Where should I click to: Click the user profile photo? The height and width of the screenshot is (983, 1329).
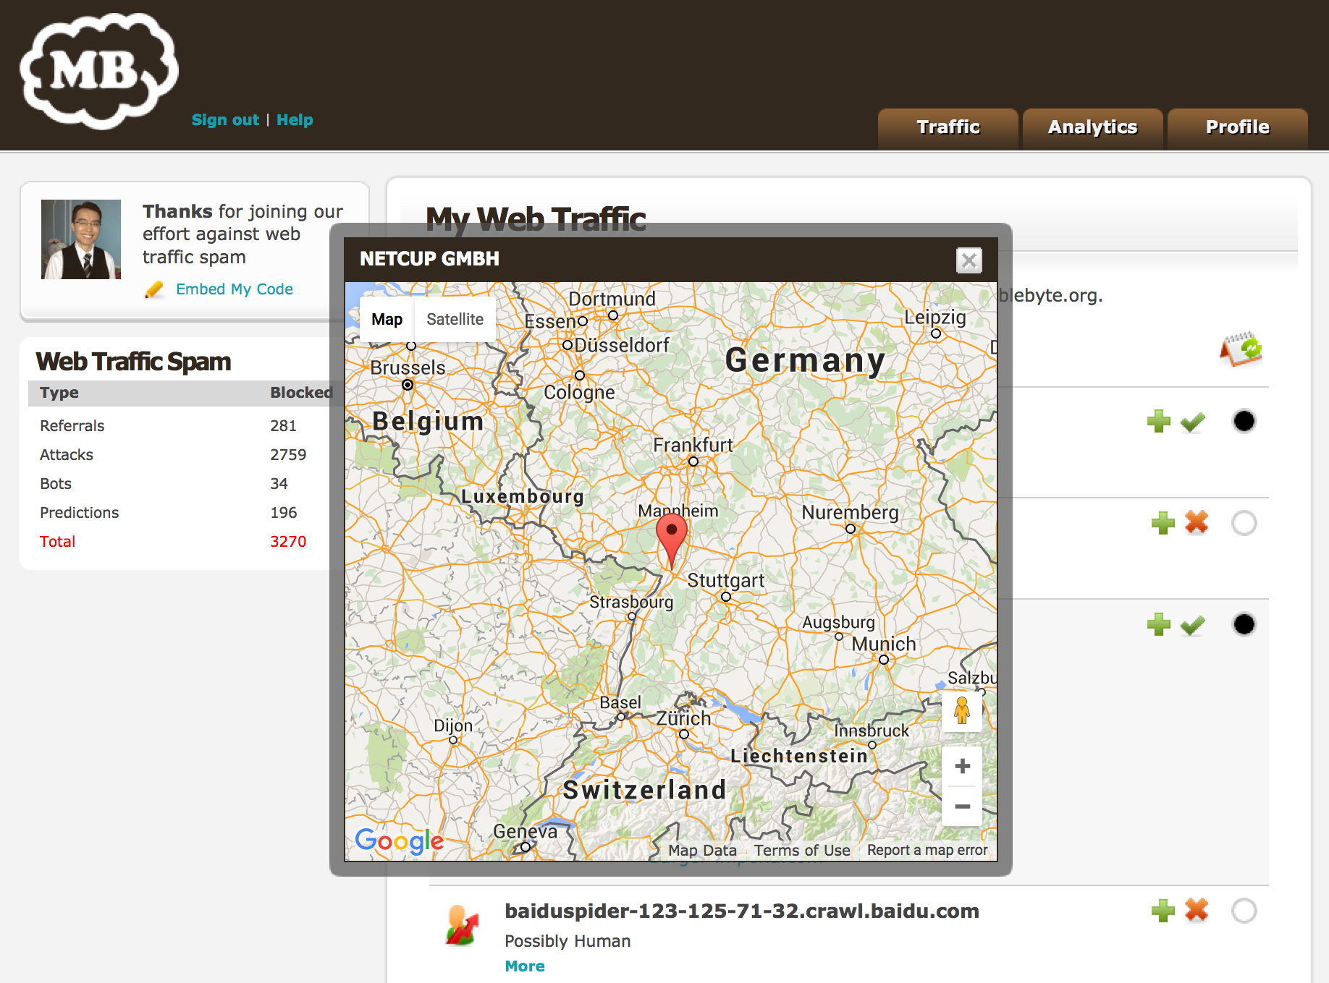point(81,239)
